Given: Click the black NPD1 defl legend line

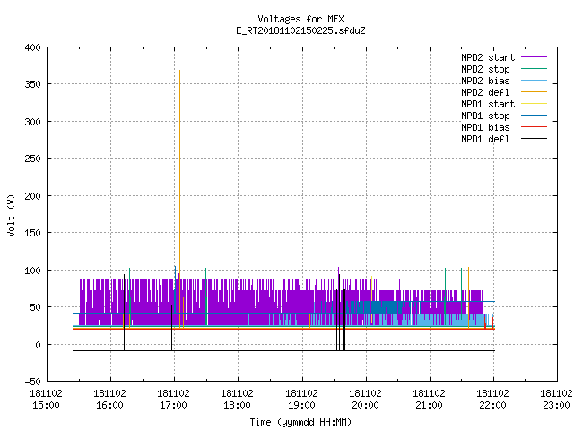Looking at the screenshot, I should coord(534,139).
